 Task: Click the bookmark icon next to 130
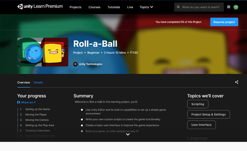click(131, 52)
